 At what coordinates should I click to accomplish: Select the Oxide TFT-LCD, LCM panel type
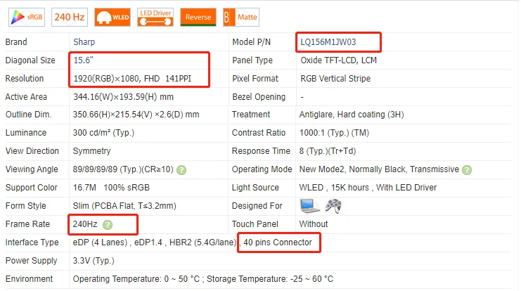(x=339, y=60)
